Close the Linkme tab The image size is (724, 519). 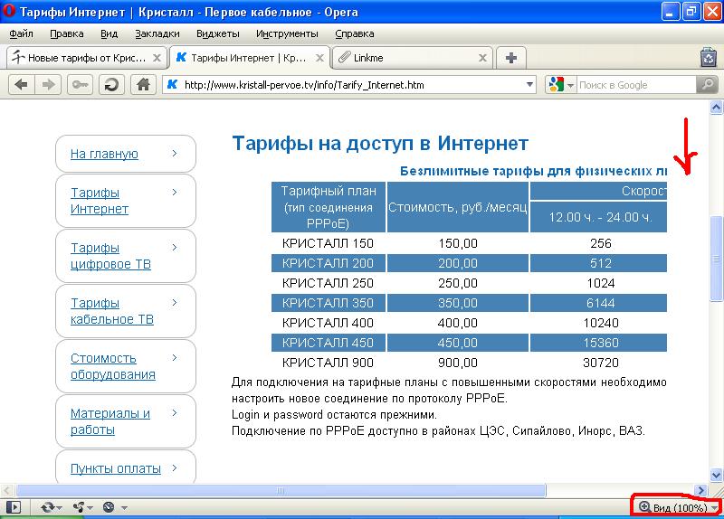(x=482, y=58)
